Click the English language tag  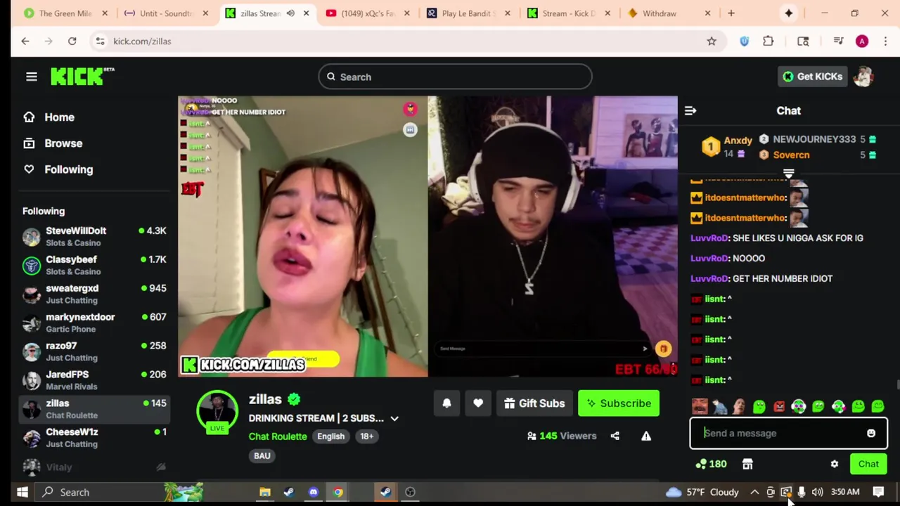pyautogui.click(x=330, y=436)
